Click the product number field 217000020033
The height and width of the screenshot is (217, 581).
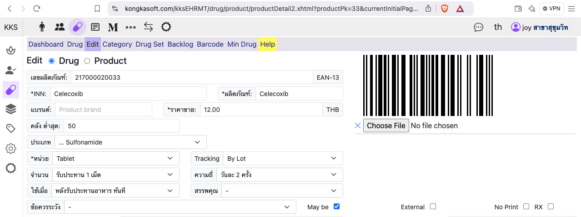click(192, 77)
